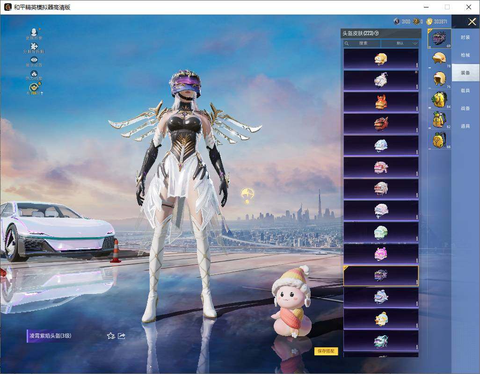
Task: Click the pineapple backpack slot numbered 84
Action: (439, 99)
